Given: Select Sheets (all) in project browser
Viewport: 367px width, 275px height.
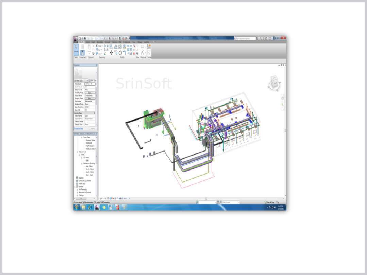Looking at the screenshot, I should 82,184.
